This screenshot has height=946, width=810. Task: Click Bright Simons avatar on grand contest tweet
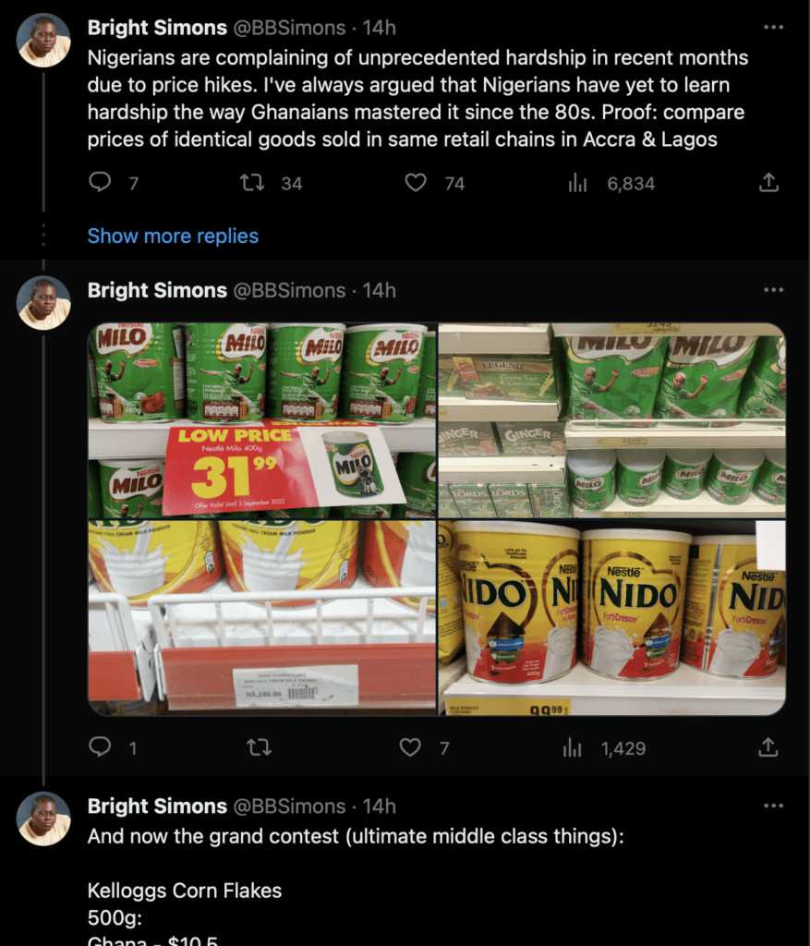(43, 818)
